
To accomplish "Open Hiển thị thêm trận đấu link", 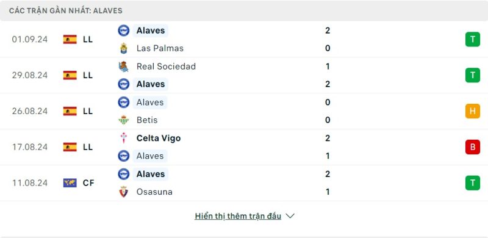I will (238, 216).
